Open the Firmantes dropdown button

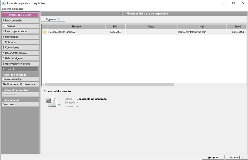click(x=53, y=19)
